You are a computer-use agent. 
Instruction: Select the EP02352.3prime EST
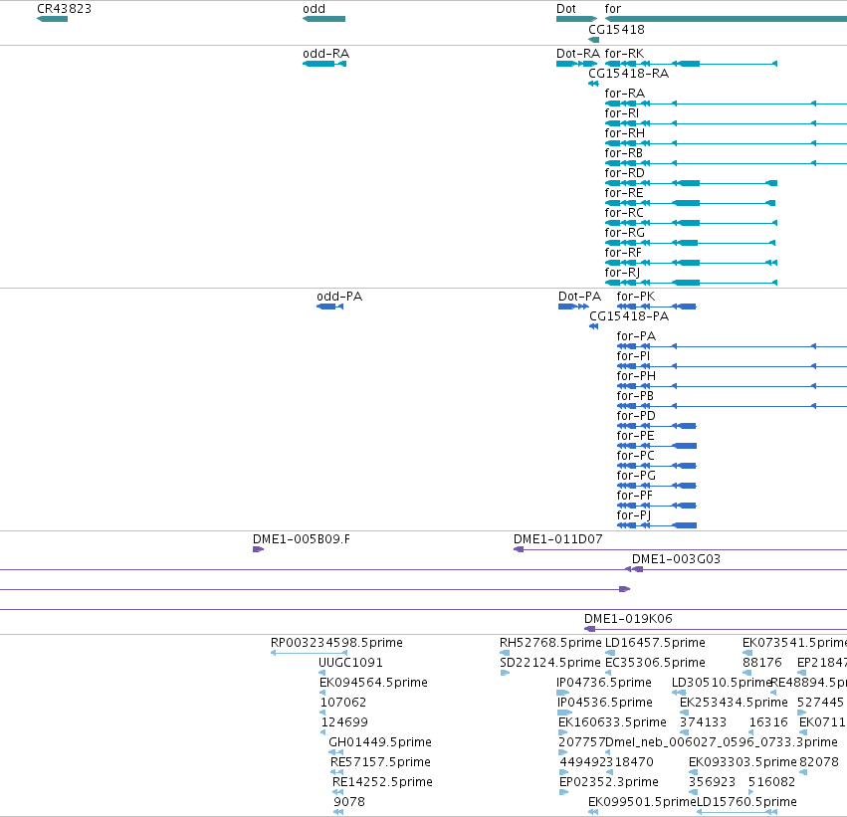[563, 792]
